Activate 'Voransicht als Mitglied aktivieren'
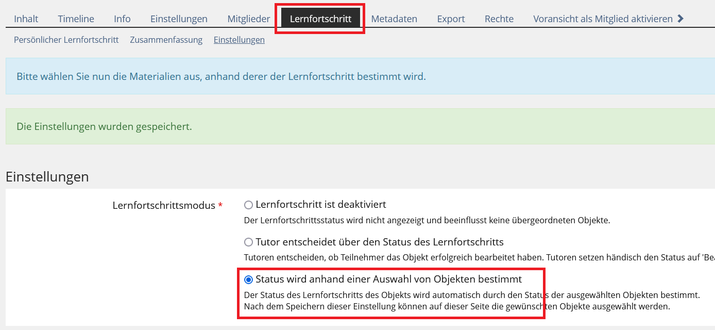 point(603,19)
